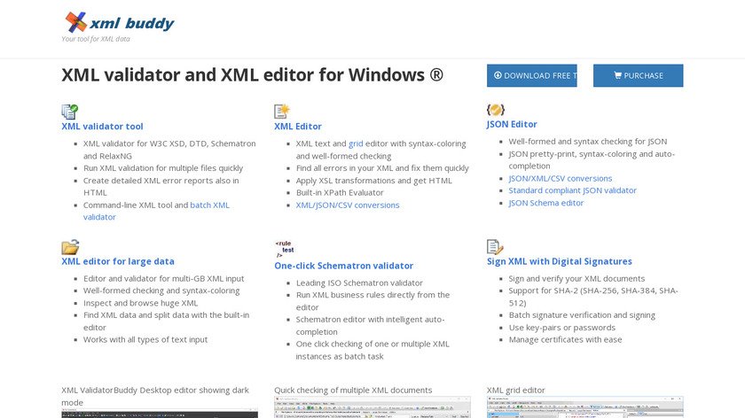
Task: Click 'Manage certificates with ease' item
Action: pyautogui.click(x=566, y=339)
